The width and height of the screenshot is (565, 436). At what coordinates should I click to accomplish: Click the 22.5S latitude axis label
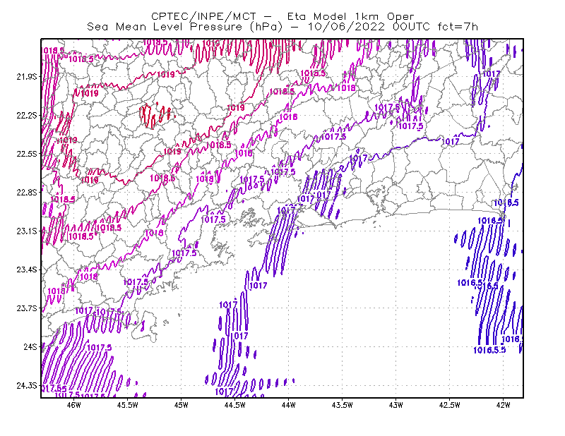point(27,154)
